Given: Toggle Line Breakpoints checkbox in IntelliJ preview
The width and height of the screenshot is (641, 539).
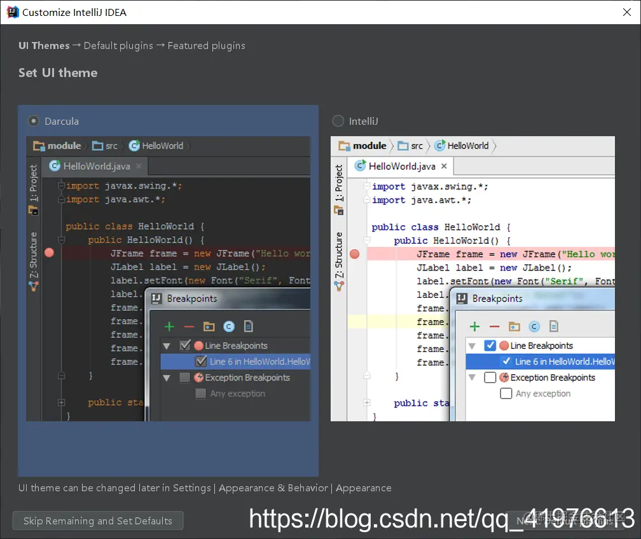Looking at the screenshot, I should 490,346.
